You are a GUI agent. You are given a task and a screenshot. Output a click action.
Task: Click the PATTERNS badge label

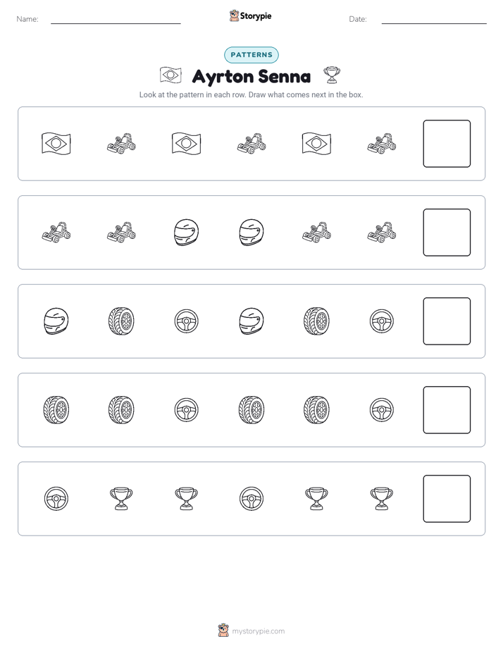click(x=252, y=55)
